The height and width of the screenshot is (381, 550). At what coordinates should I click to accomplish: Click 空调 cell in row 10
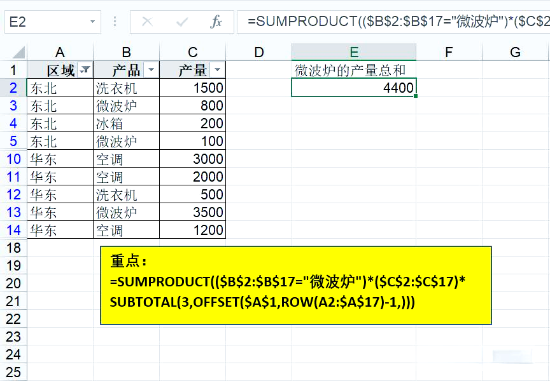tap(126, 159)
